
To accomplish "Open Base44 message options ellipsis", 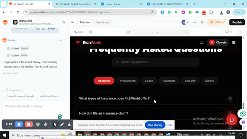I will (61, 40).
